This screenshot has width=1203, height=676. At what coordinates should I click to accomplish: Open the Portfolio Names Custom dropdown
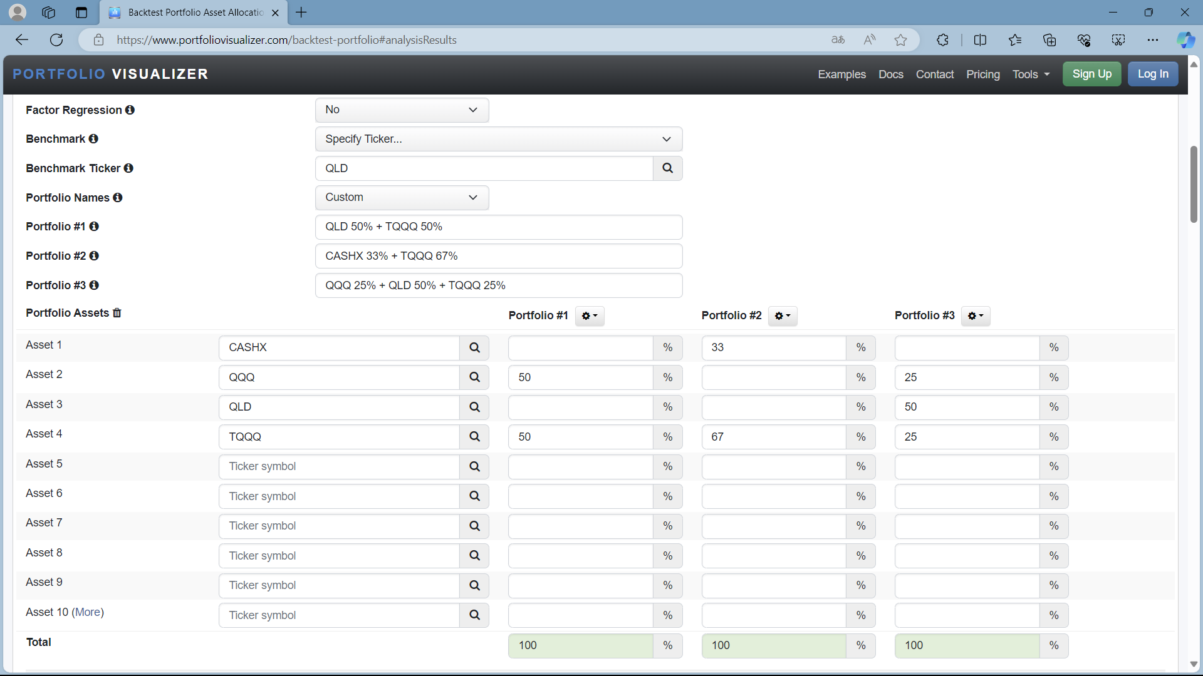coord(402,198)
